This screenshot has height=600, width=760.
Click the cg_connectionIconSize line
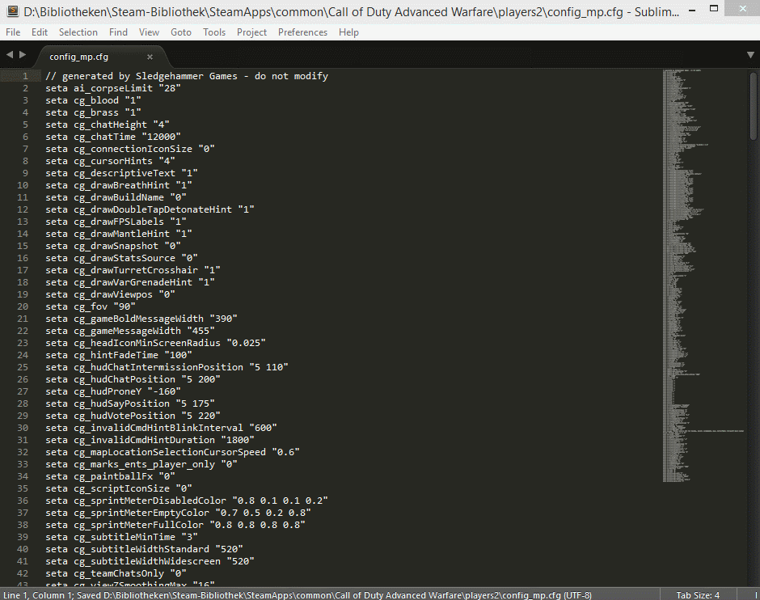pos(130,149)
